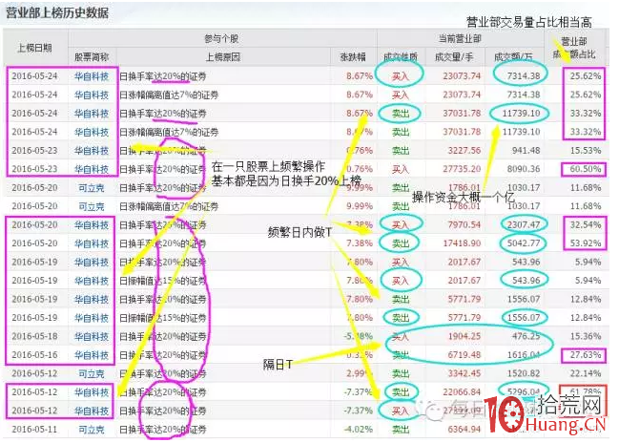
Task: Click the 上榜日期 column header
Action: pyautogui.click(x=34, y=48)
